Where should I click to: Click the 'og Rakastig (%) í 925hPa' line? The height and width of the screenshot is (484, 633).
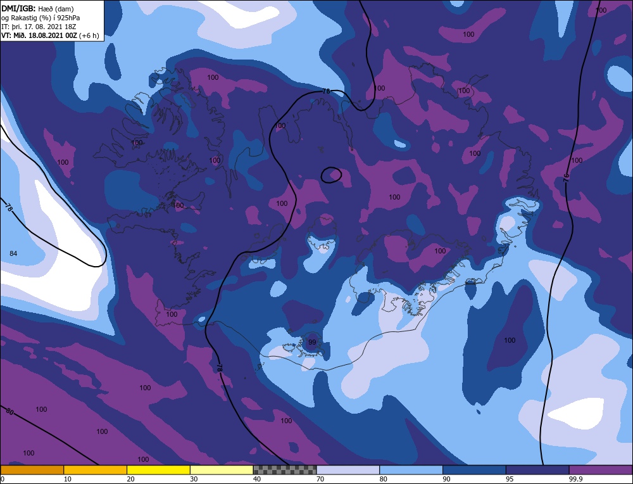tap(41, 18)
